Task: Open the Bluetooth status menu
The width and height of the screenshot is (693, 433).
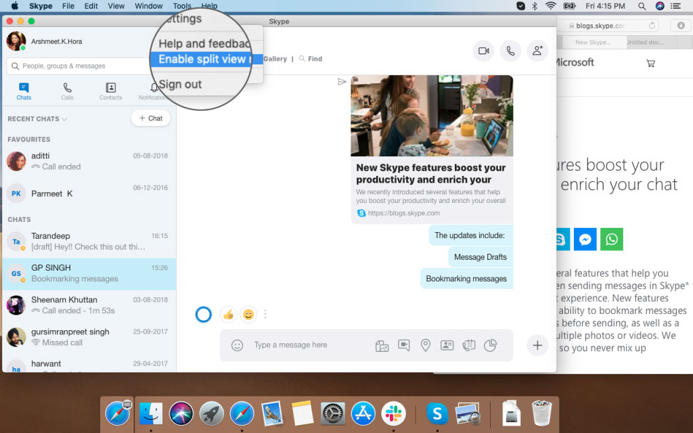Action: pyautogui.click(x=535, y=6)
